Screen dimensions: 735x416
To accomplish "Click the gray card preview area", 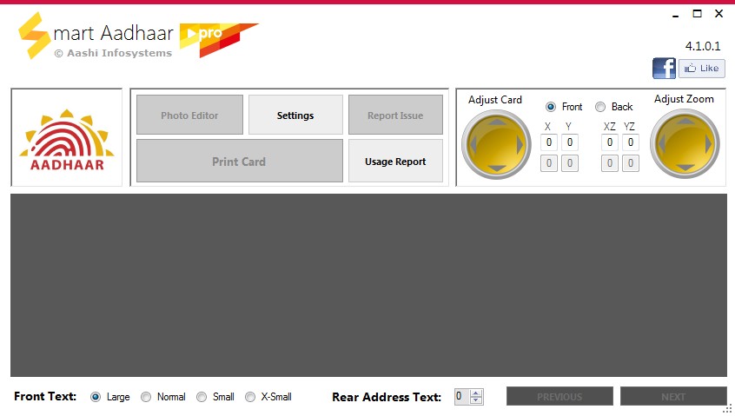I will pyautogui.click(x=368, y=285).
